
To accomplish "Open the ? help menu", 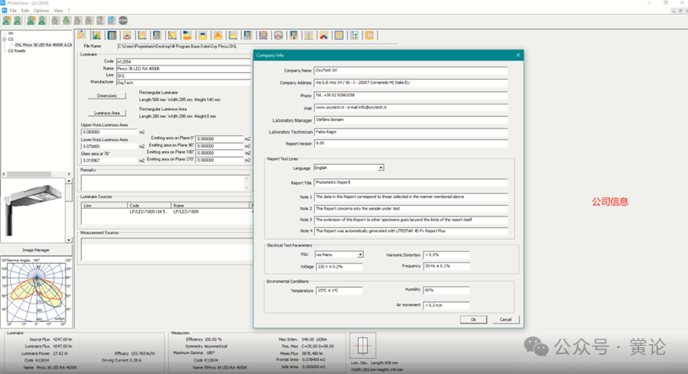I will click(x=69, y=11).
